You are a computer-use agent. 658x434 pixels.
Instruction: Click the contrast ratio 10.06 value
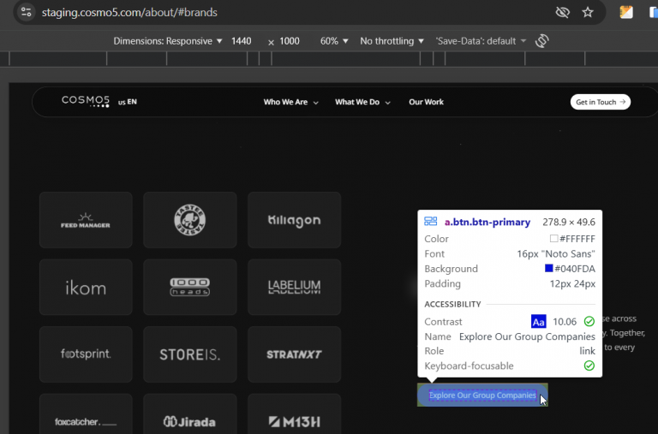click(x=565, y=322)
